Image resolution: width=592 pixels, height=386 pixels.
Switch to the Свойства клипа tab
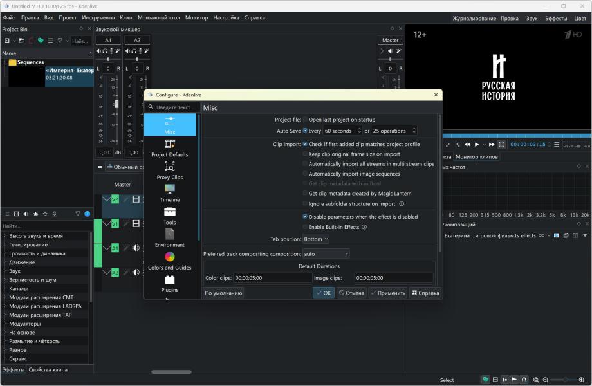[x=48, y=369]
